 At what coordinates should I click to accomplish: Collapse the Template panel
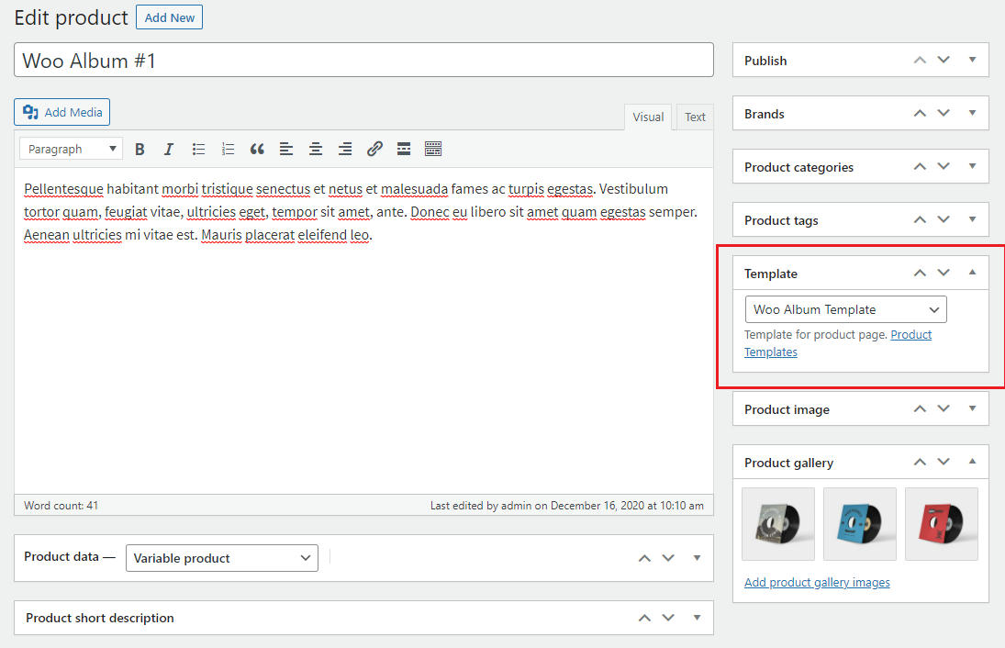pyautogui.click(x=972, y=273)
